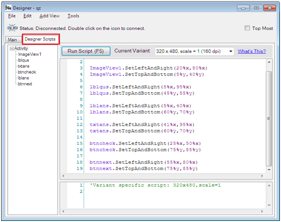Click the up arrow of script editor scrollbar
281x222 pixels.
point(269,62)
